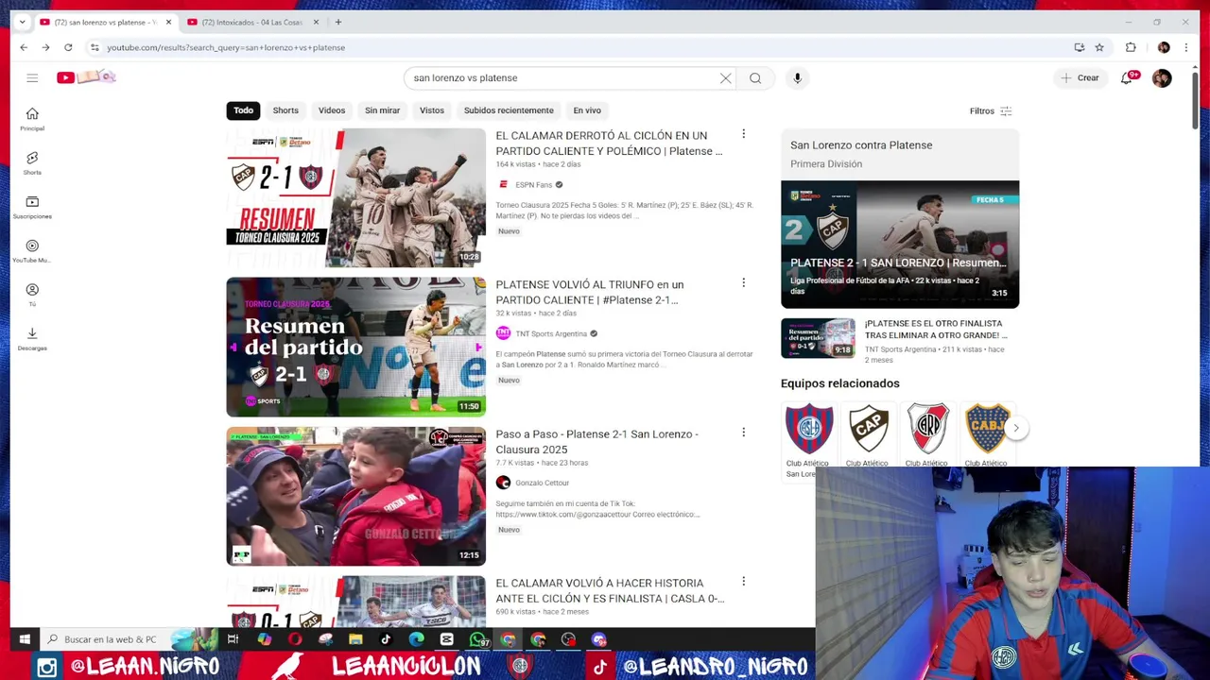
Task: Open the browser extensions puzzle icon
Action: (1131, 47)
